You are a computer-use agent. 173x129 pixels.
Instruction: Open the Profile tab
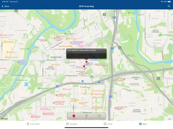[x=108, y=124]
